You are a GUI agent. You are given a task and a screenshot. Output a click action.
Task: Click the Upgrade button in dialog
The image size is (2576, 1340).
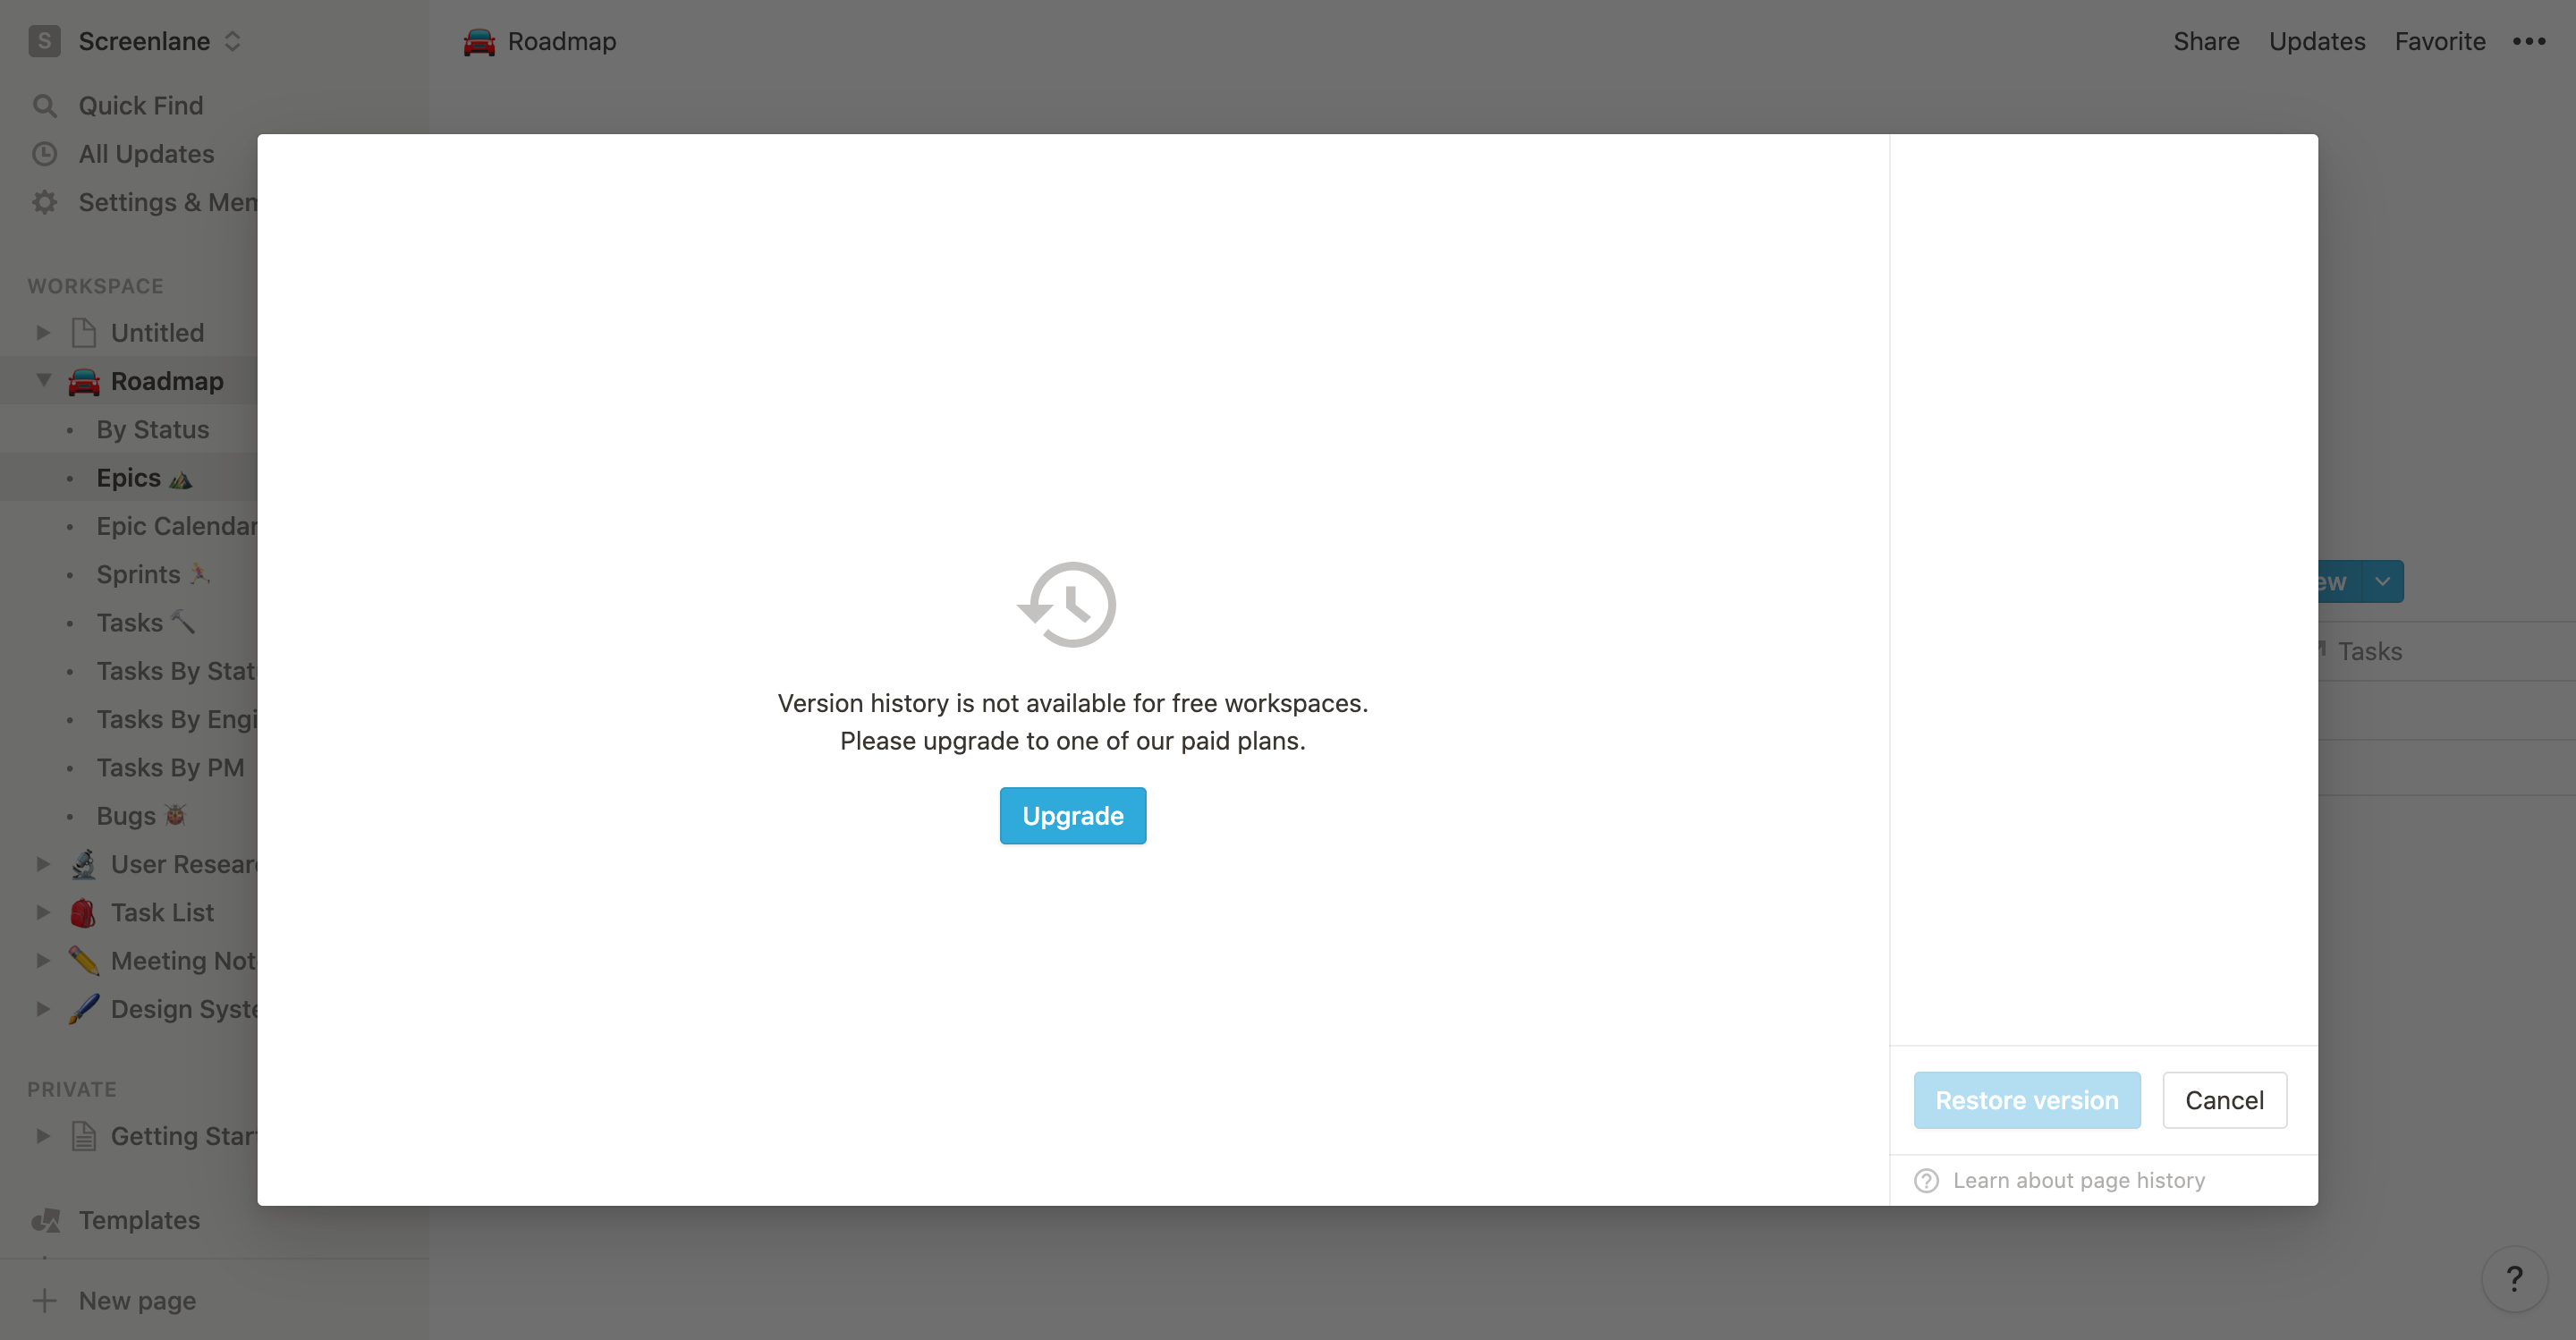point(1072,815)
